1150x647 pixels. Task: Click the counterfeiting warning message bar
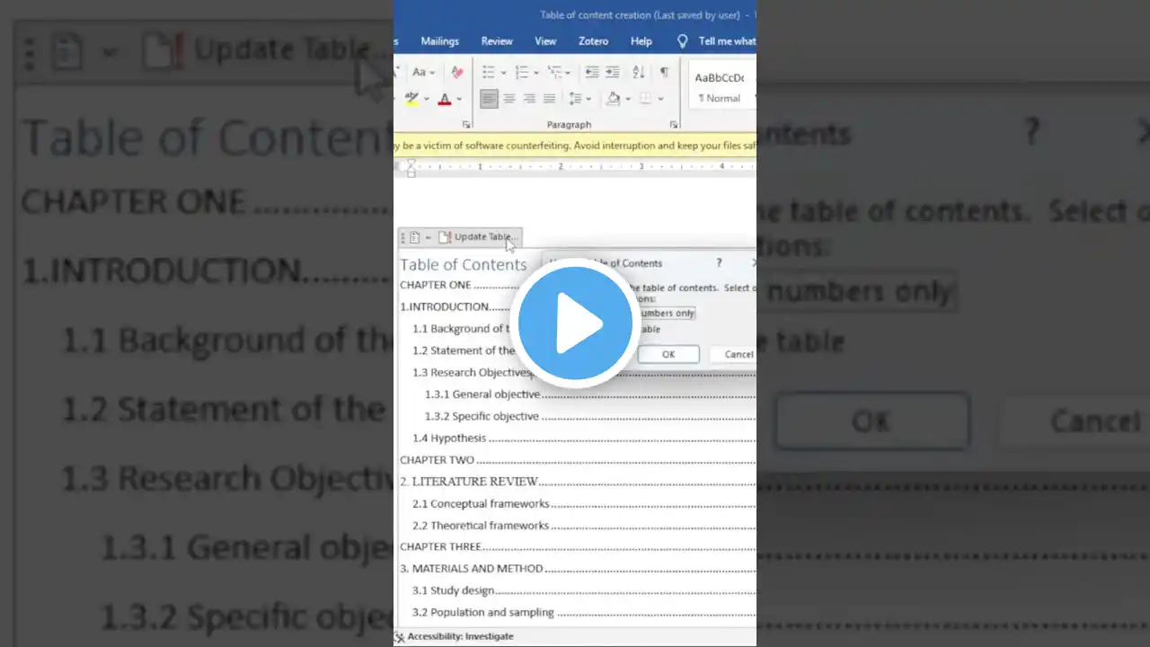(x=575, y=145)
